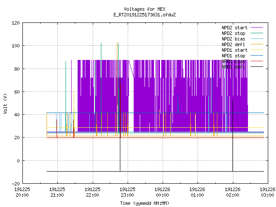
Task: Click the NPD2 stop green legend line
Action: pos(257,33)
